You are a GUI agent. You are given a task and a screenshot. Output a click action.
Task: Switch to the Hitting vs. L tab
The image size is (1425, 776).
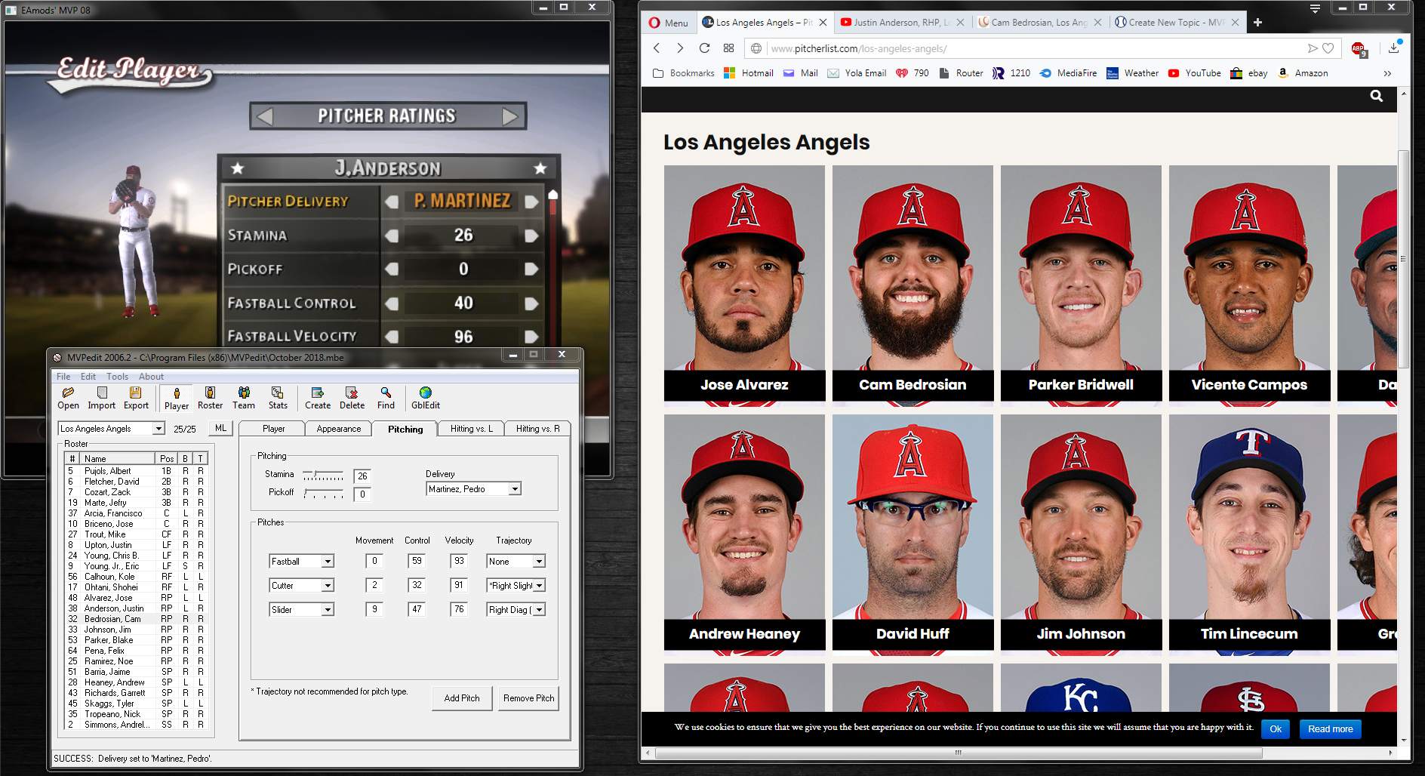tap(472, 429)
